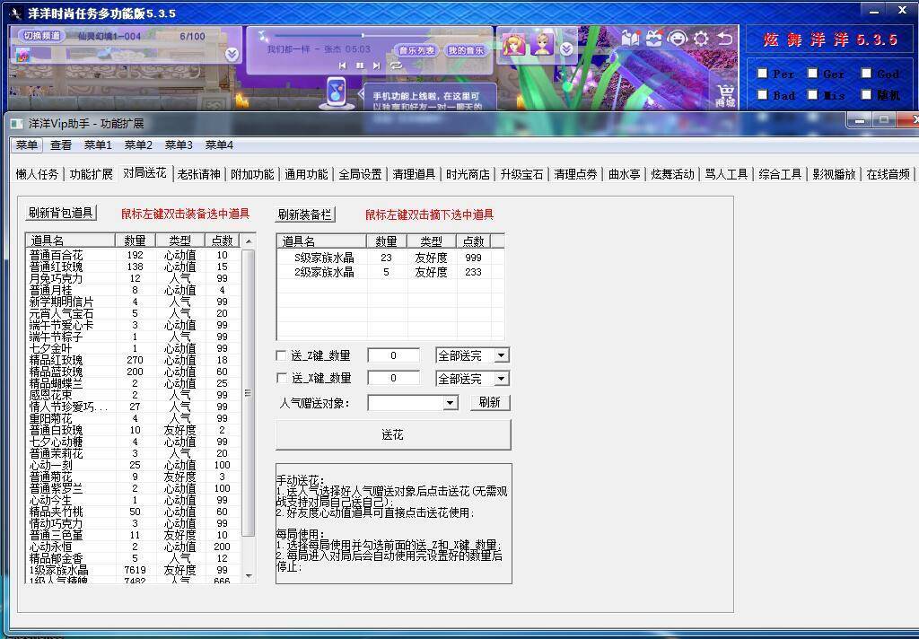Select the 月兔巧克力 row
The image size is (919, 639).
pyautogui.click(x=134, y=278)
